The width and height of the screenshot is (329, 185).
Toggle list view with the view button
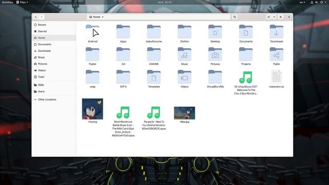[x=269, y=17]
